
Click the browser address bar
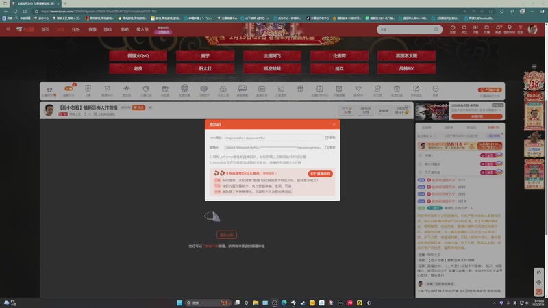point(251,11)
